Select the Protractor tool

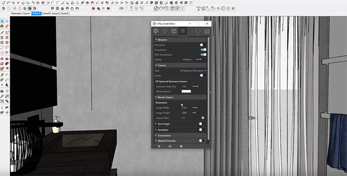(x=2, y=80)
